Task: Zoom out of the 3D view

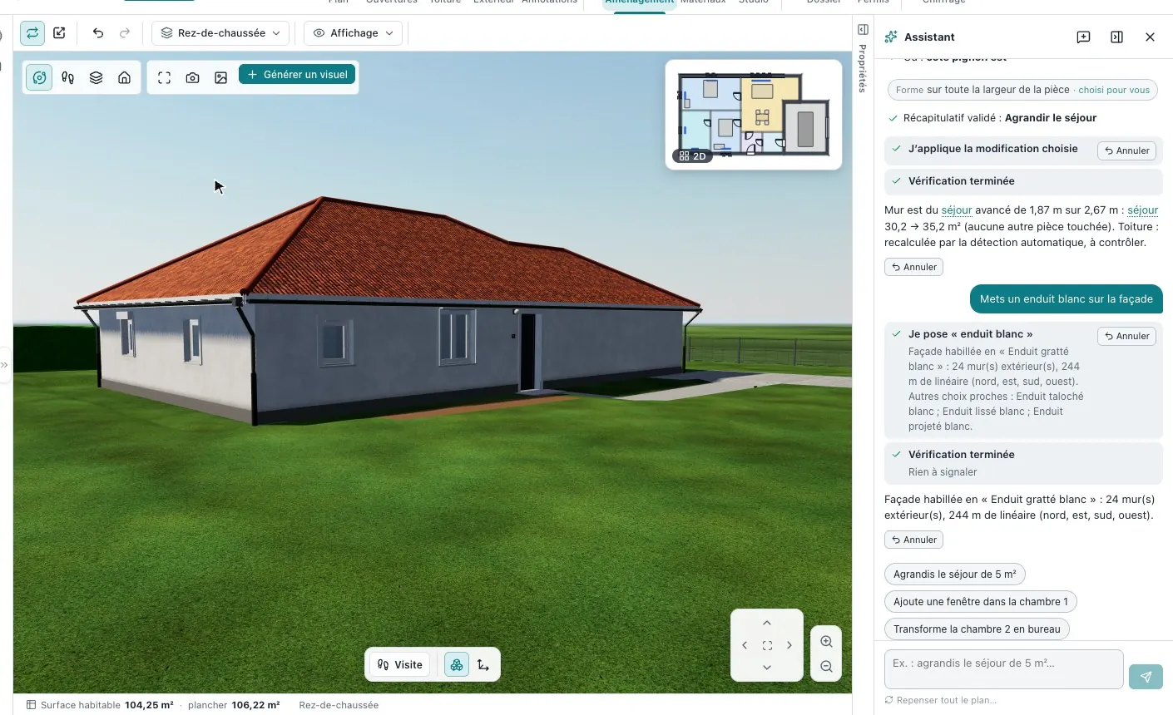Action: tap(826, 667)
